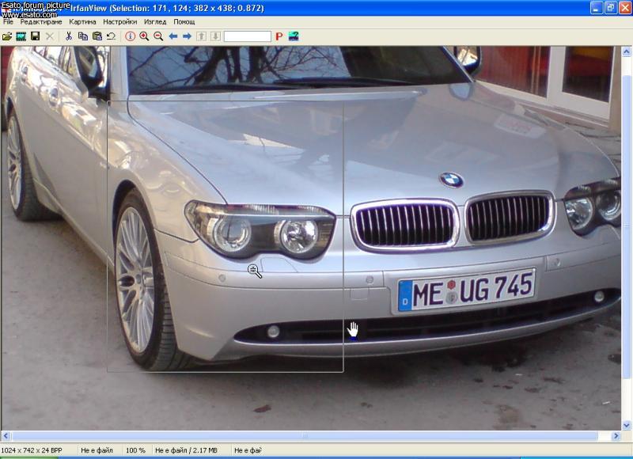
Task: Click the vertical scrollbar down arrow
Action: [x=627, y=425]
